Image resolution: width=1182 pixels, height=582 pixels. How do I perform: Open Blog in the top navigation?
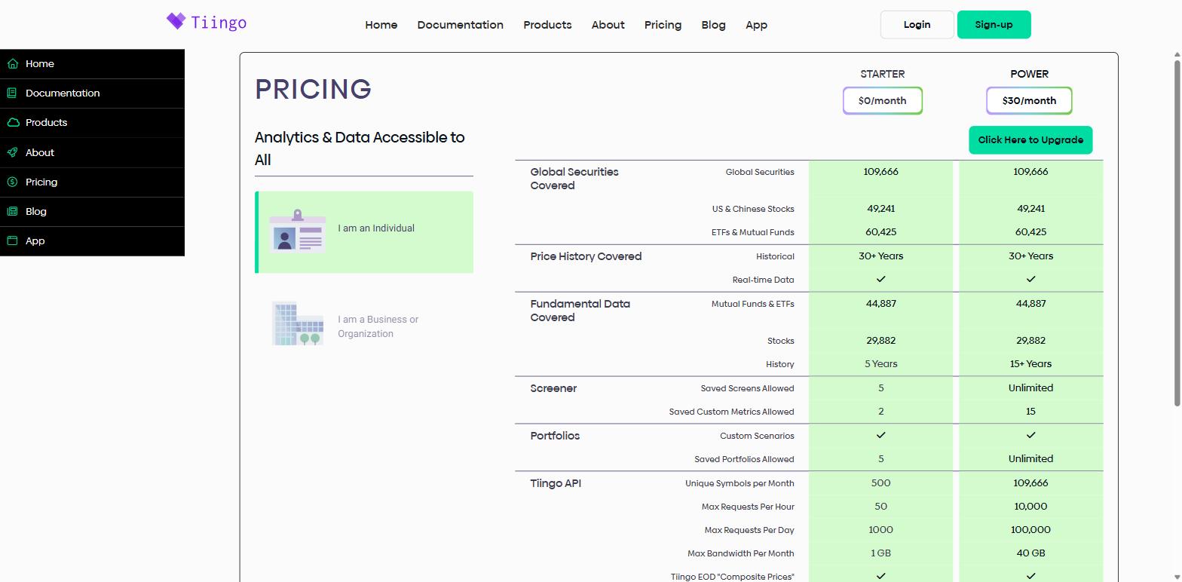point(713,25)
